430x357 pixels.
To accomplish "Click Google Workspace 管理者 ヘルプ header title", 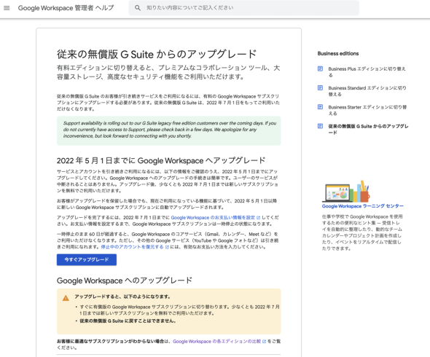I will click(66, 8).
